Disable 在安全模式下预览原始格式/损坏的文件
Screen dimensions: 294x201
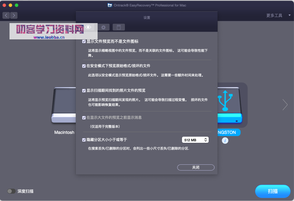83,66
